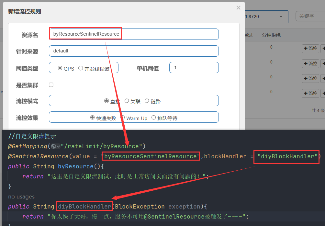Click the no usages hint
Viewport: 325px width, 226px height.
pos(21,197)
